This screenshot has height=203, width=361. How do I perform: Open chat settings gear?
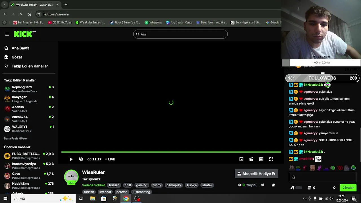click(x=334, y=188)
